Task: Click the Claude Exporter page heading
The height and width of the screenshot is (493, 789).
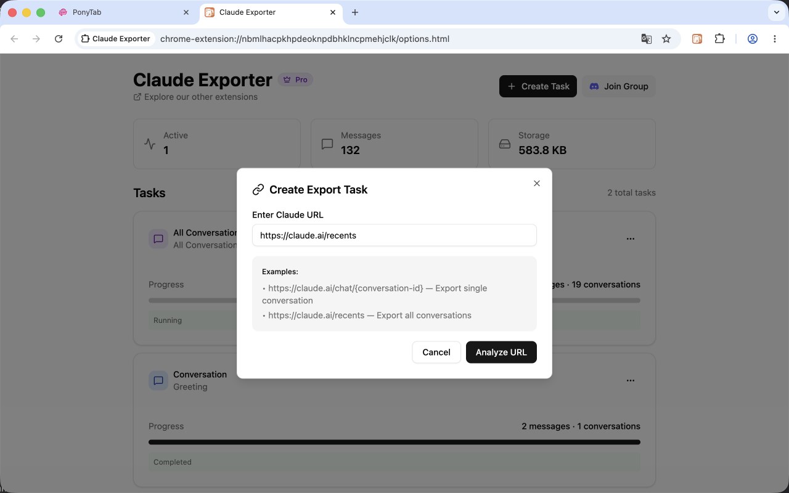Action: 203,80
